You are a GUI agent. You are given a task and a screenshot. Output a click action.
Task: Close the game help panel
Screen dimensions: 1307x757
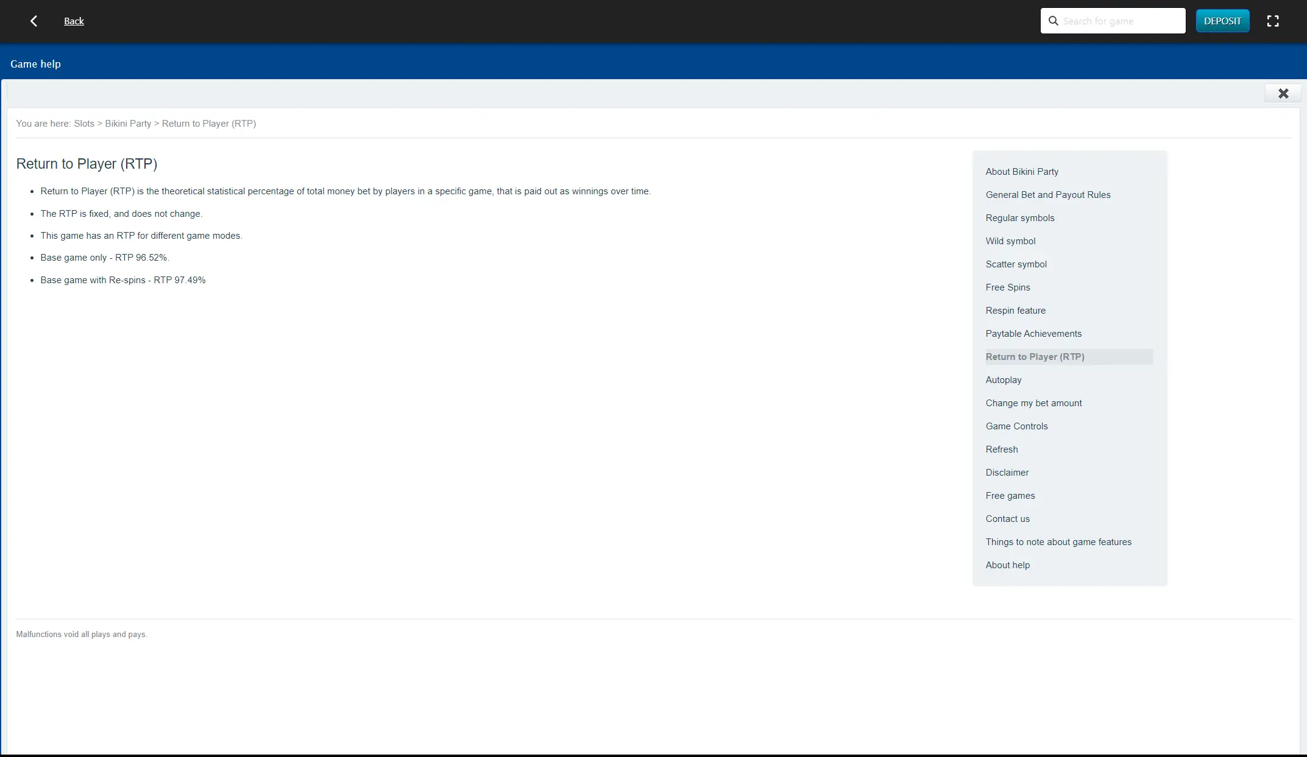coord(1283,94)
